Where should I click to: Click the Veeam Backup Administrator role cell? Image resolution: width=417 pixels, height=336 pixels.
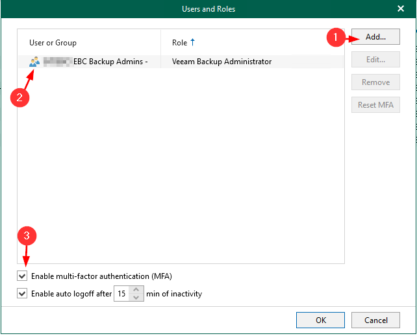[221, 62]
